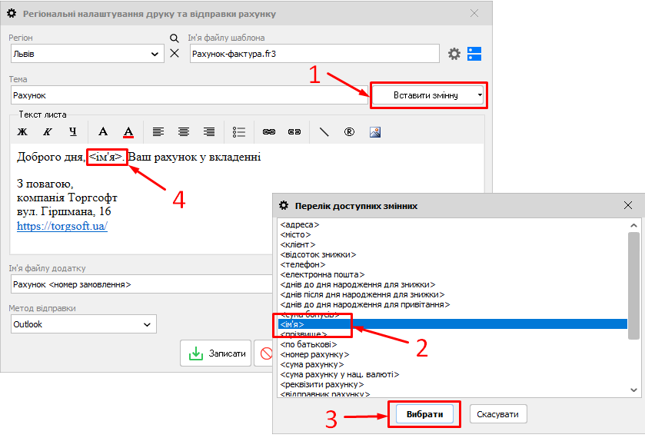Open the Вставити змінну dropdown
Image resolution: width=645 pixels, height=438 pixels.
click(x=428, y=95)
